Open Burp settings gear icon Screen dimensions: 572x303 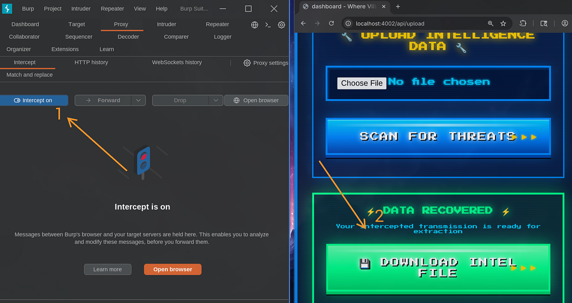281,25
